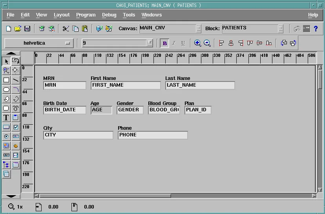Open the Edit menu

click(x=25, y=15)
